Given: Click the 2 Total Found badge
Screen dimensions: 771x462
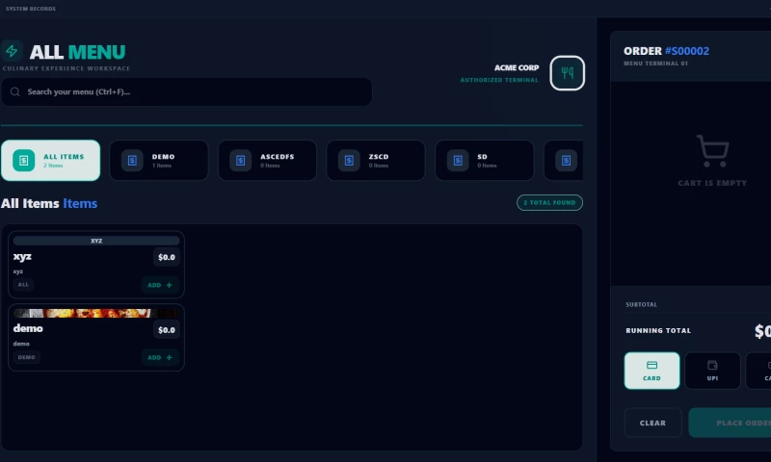Looking at the screenshot, I should tap(549, 203).
